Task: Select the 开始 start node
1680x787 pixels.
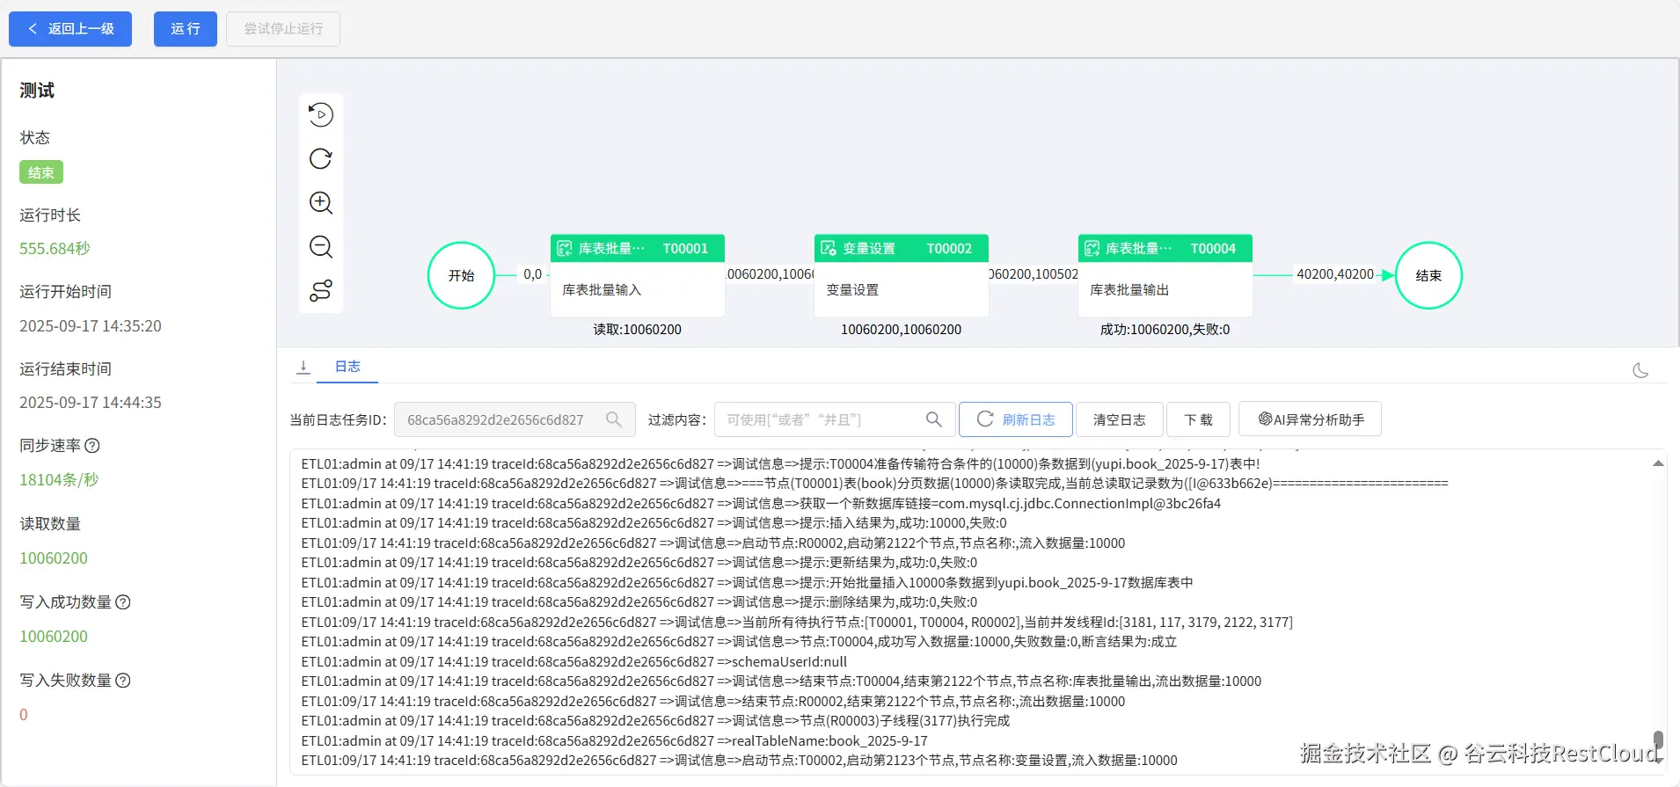Action: coord(461,275)
